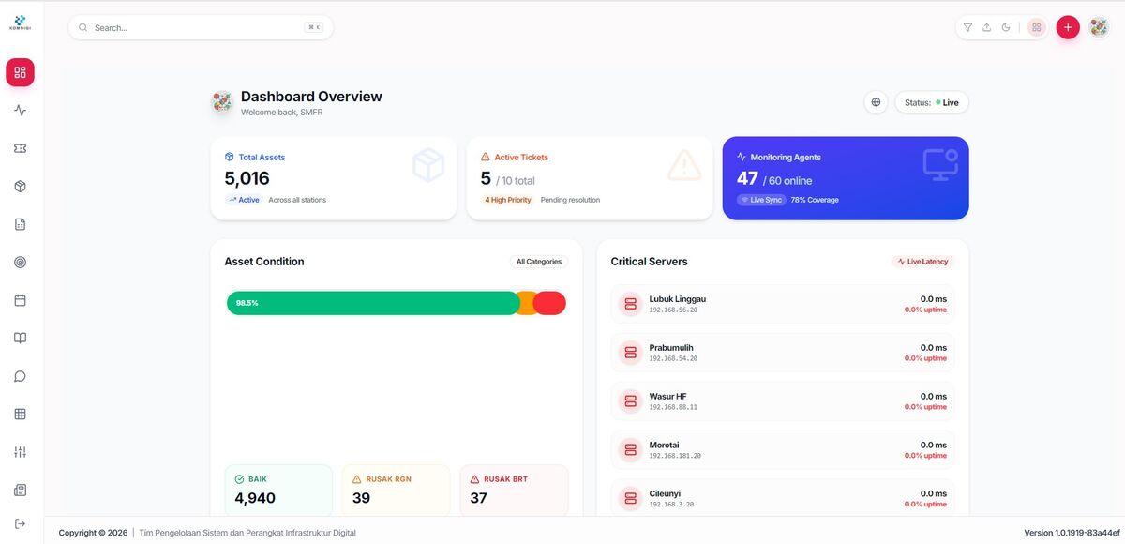Open the Total Assets card
This screenshot has width=1125, height=544.
click(334, 178)
